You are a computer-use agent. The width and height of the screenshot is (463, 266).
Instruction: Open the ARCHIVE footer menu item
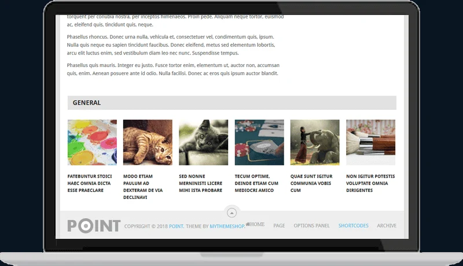point(387,226)
